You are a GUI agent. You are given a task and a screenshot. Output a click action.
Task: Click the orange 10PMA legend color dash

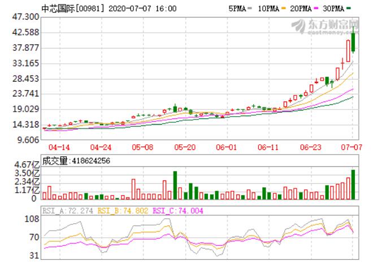coord(283,8)
